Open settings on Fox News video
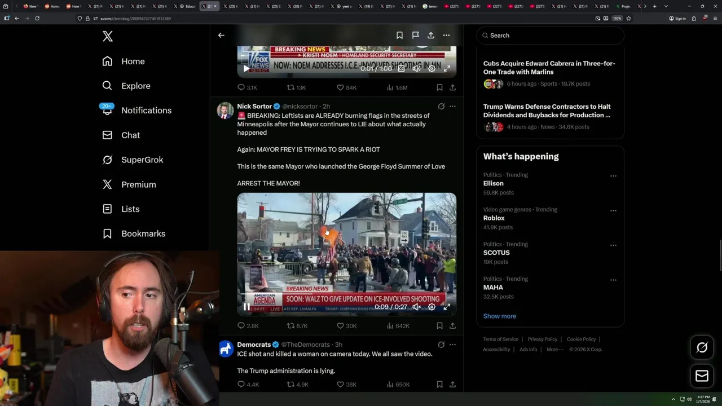 click(x=432, y=68)
